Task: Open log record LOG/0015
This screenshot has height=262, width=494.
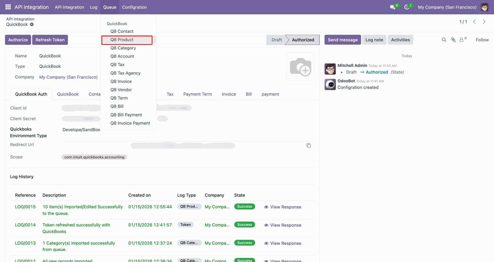Action: pyautogui.click(x=25, y=207)
